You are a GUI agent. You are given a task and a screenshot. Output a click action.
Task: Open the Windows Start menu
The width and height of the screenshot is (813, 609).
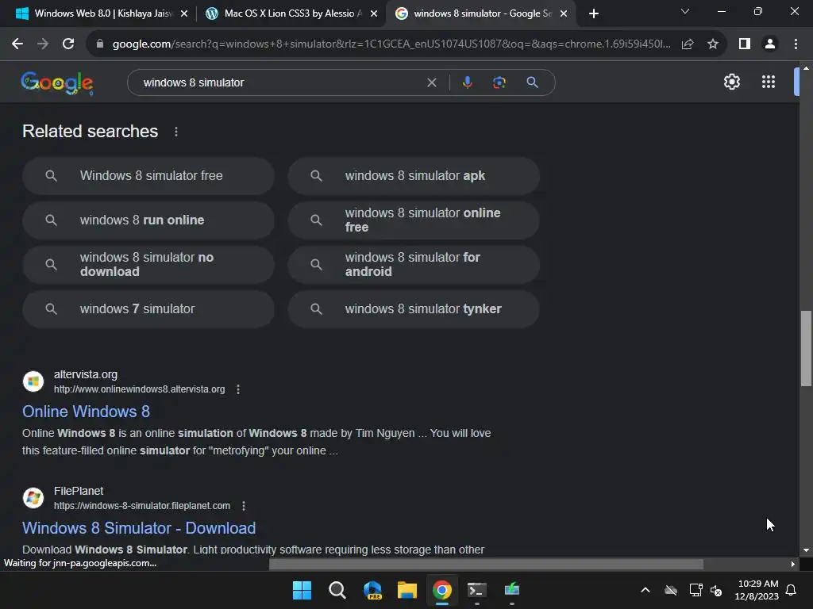[x=302, y=590]
